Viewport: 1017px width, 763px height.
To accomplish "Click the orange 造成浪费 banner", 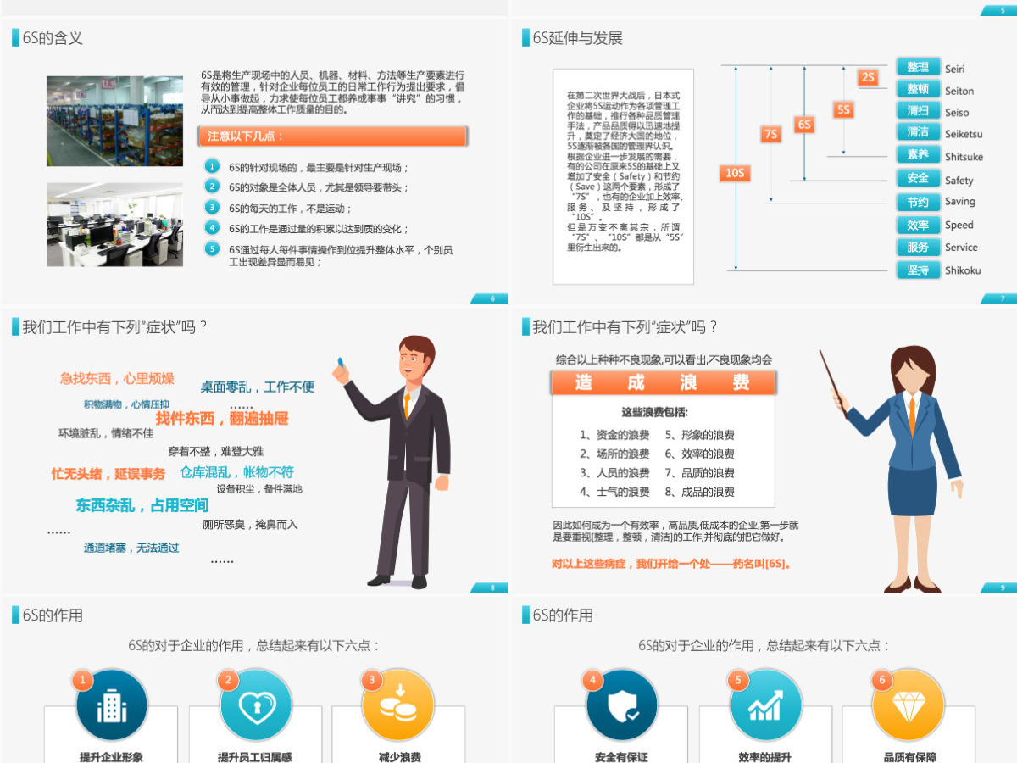I will 663,382.
